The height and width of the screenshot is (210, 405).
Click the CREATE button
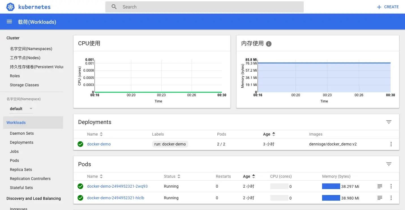pyautogui.click(x=387, y=7)
